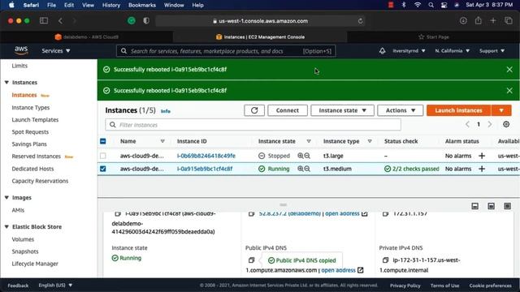Go to next instances page
Screen dimensions: 520x292
pos(490,124)
